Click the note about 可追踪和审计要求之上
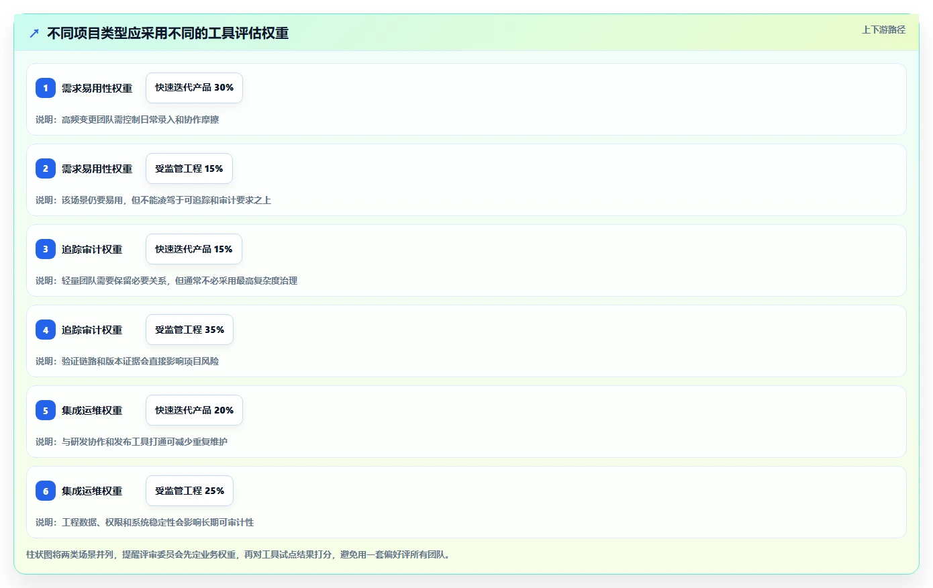933x588 pixels. pos(153,200)
